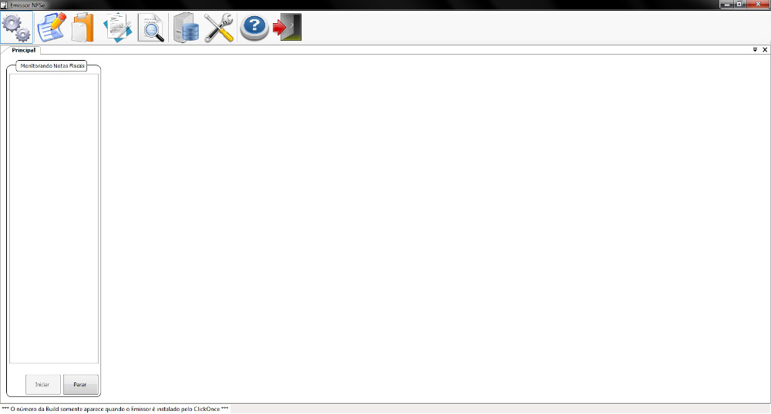Close the Principal tab panel
Viewport: 771px width, 414px height.
[x=765, y=49]
